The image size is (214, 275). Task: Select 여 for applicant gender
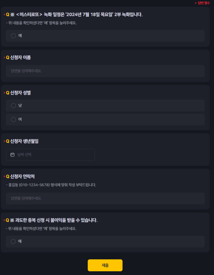point(13,119)
